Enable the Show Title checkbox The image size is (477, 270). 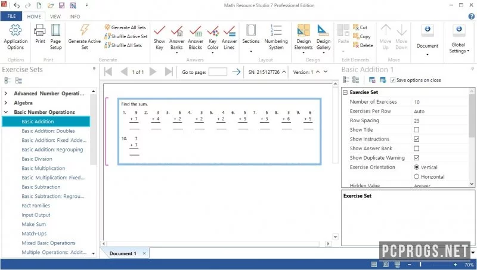[416, 129]
